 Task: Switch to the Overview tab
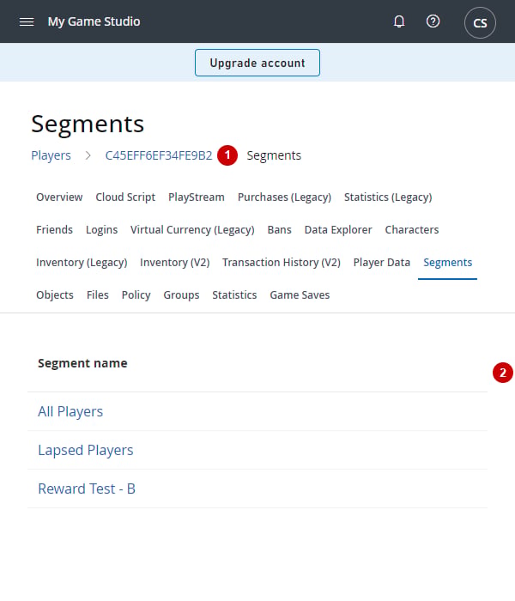click(x=59, y=197)
